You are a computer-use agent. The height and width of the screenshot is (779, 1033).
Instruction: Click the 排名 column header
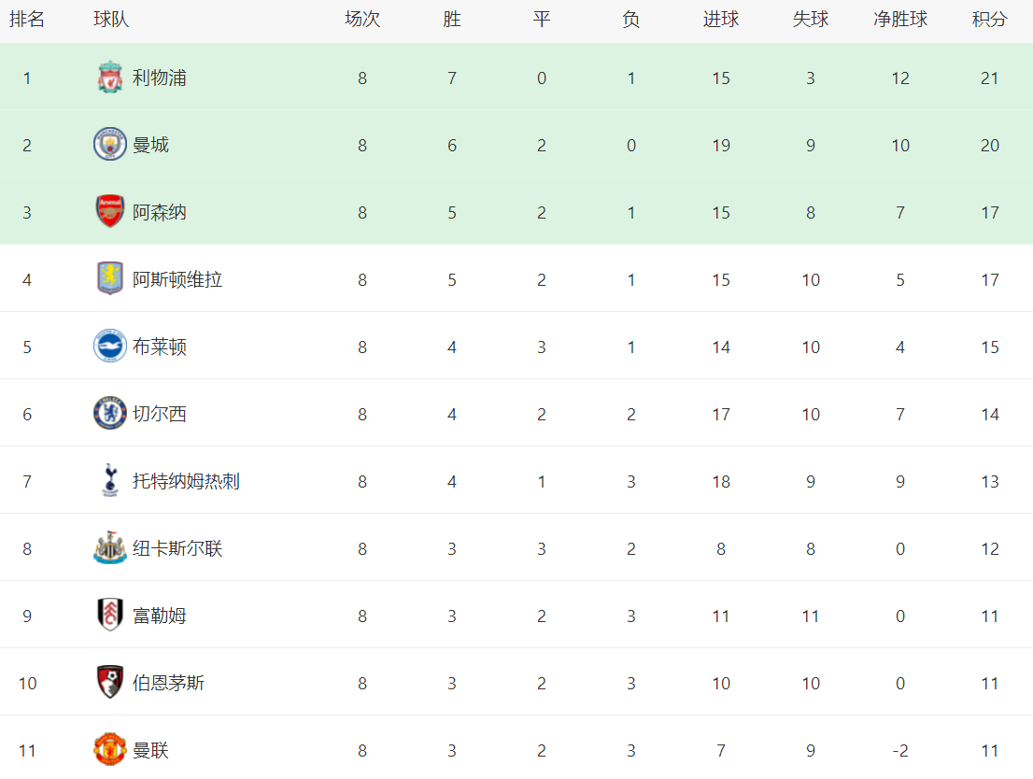pos(27,20)
